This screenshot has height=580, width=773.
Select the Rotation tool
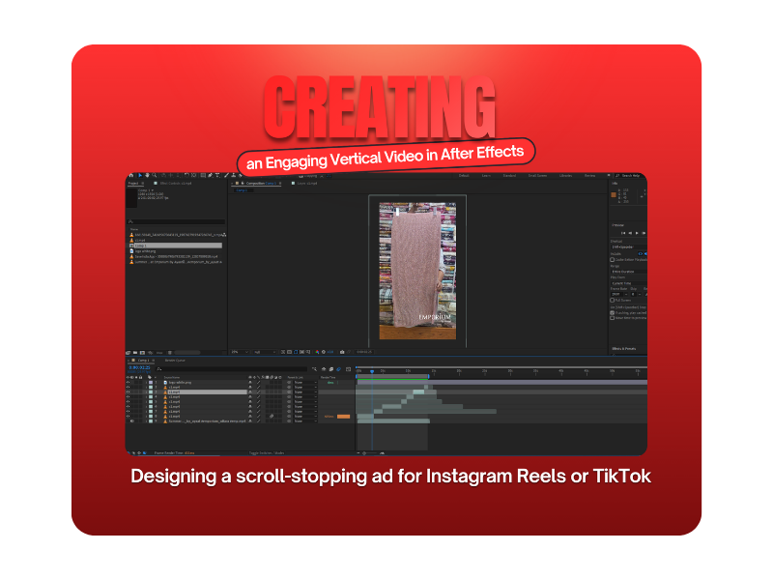186,175
